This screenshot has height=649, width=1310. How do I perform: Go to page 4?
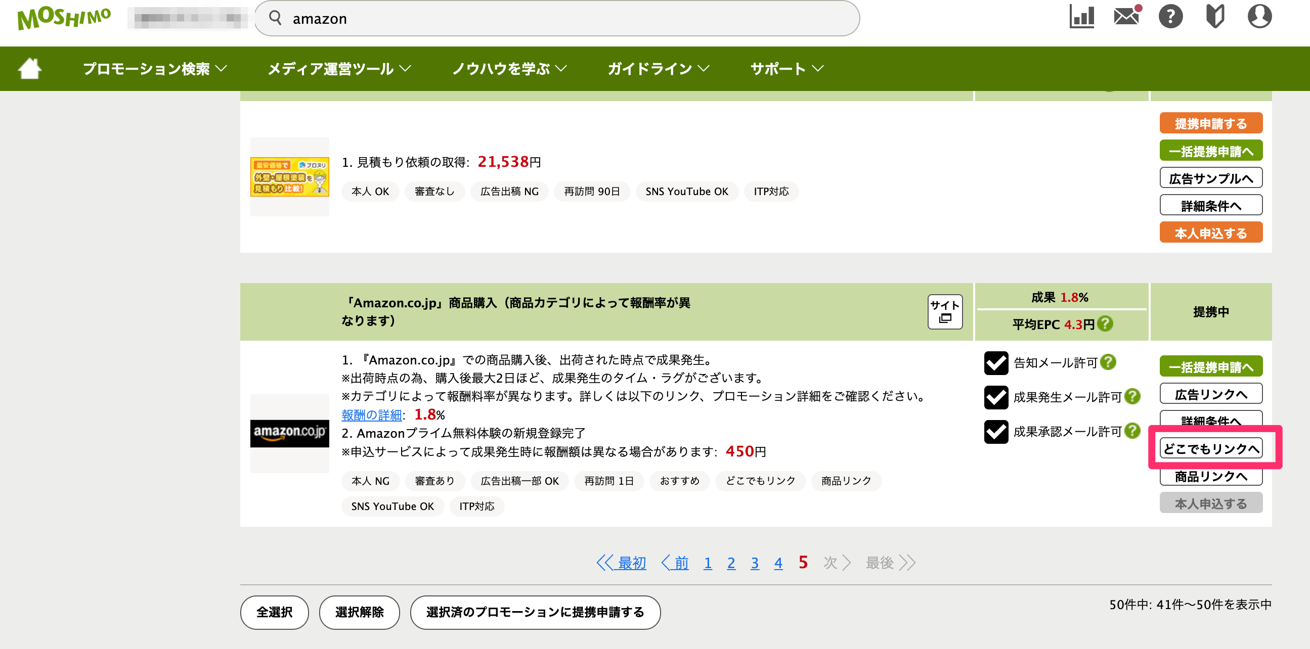pyautogui.click(x=778, y=563)
